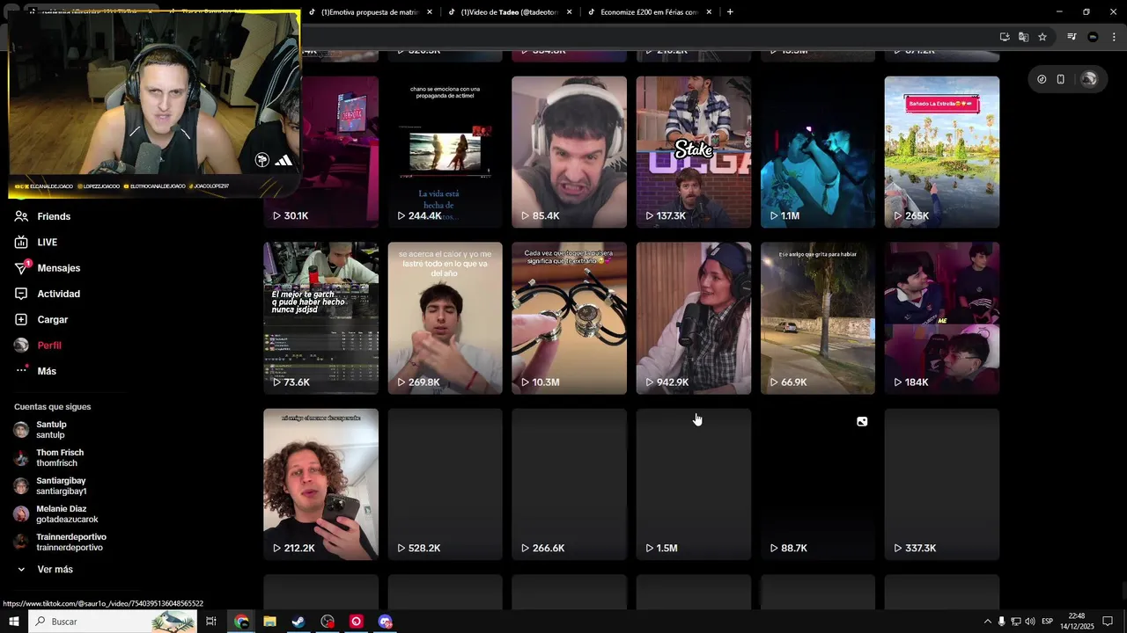Show hidden system tray icons

click(x=987, y=622)
